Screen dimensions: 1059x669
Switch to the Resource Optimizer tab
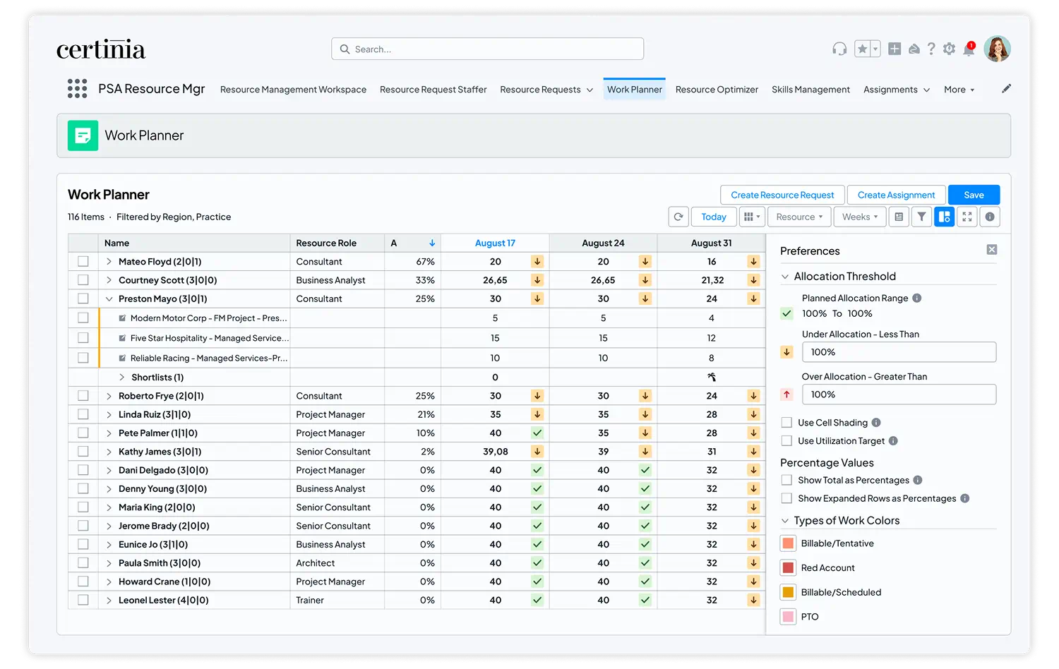click(717, 90)
